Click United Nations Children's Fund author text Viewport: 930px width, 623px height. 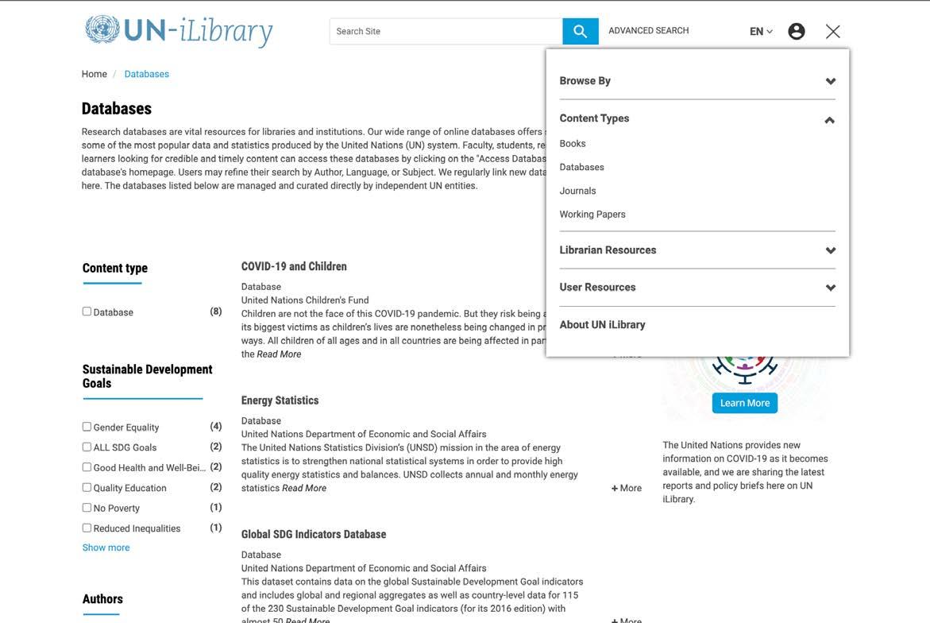point(305,300)
